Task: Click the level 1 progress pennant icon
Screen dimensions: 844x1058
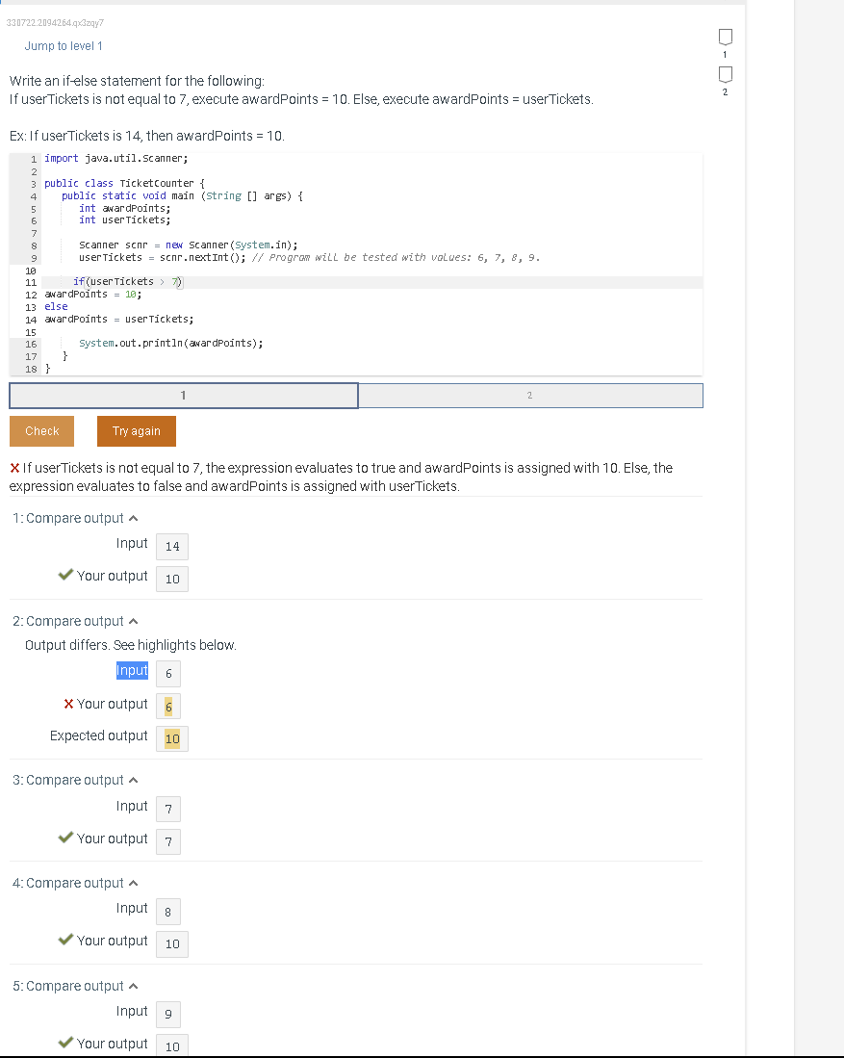Action: click(x=725, y=37)
